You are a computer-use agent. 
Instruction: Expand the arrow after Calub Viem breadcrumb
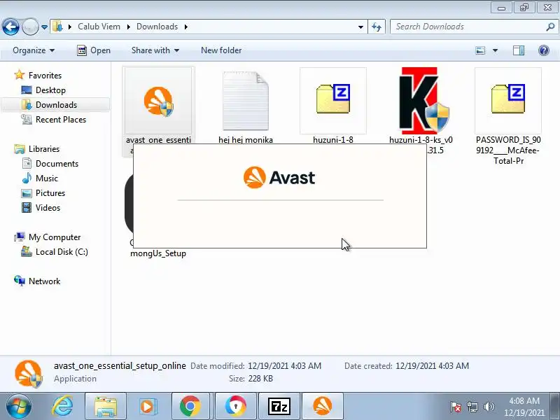point(128,27)
